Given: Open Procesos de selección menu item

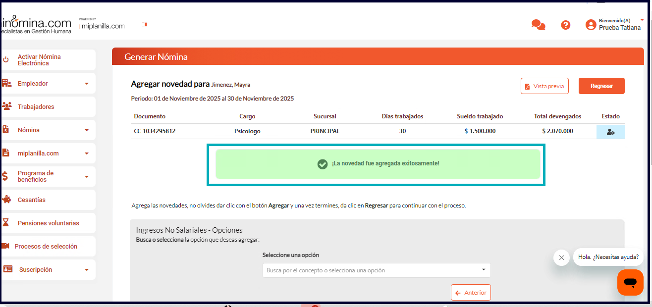Looking at the screenshot, I should pos(46,246).
